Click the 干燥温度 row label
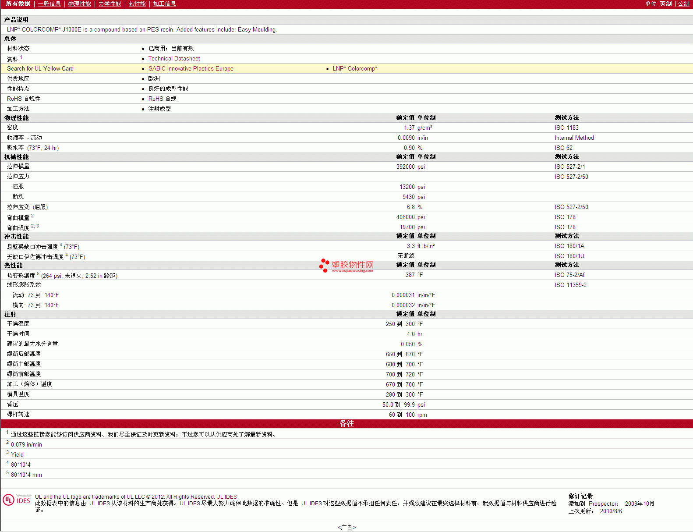The image size is (693, 532). click(18, 323)
